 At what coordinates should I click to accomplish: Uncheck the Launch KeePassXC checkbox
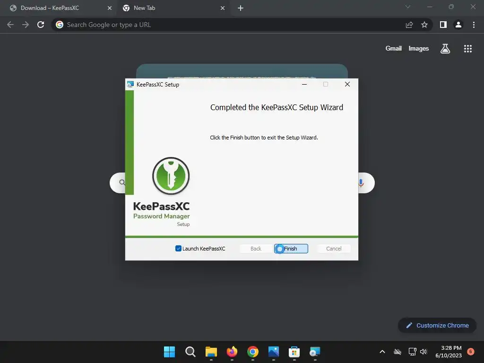[x=178, y=249]
